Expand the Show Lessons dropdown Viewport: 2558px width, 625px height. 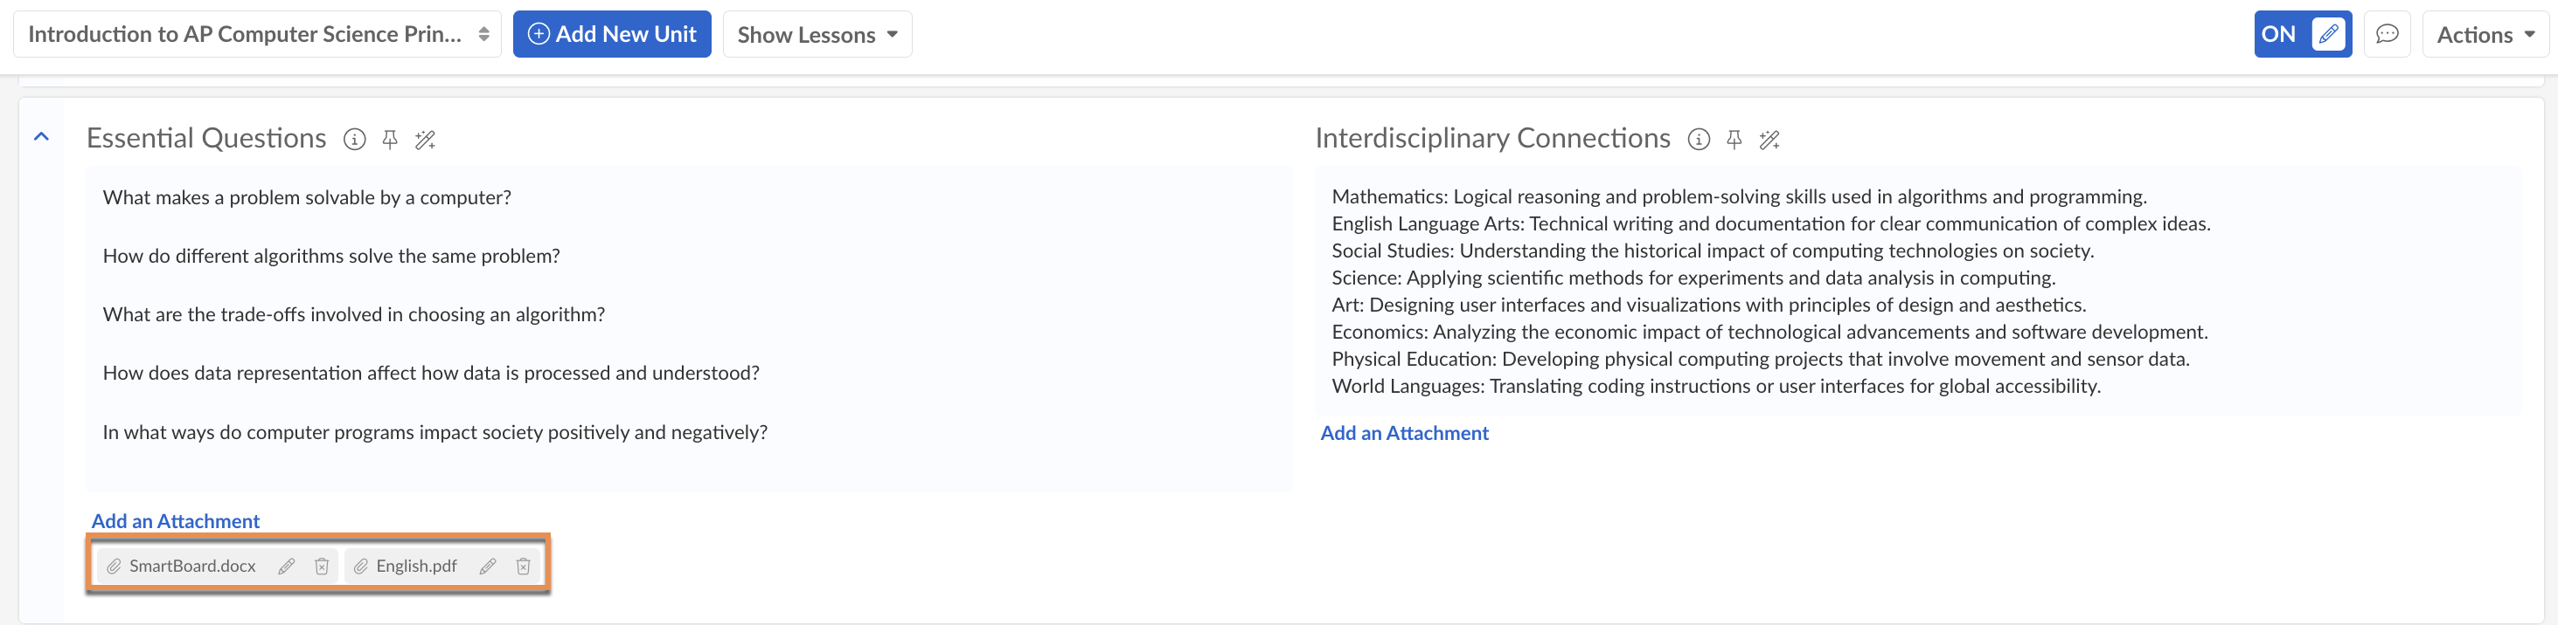(817, 35)
